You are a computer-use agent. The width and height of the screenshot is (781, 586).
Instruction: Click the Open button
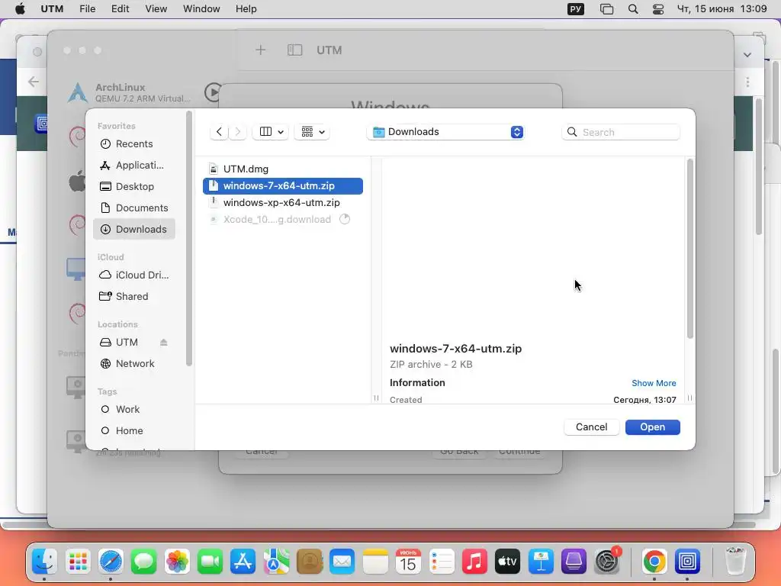coord(653,427)
